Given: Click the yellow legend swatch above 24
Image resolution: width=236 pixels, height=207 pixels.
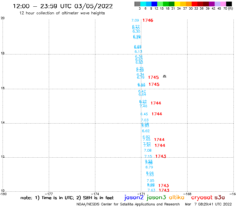Looking at the screenshot, I should pyautogui.click(x=177, y=4).
